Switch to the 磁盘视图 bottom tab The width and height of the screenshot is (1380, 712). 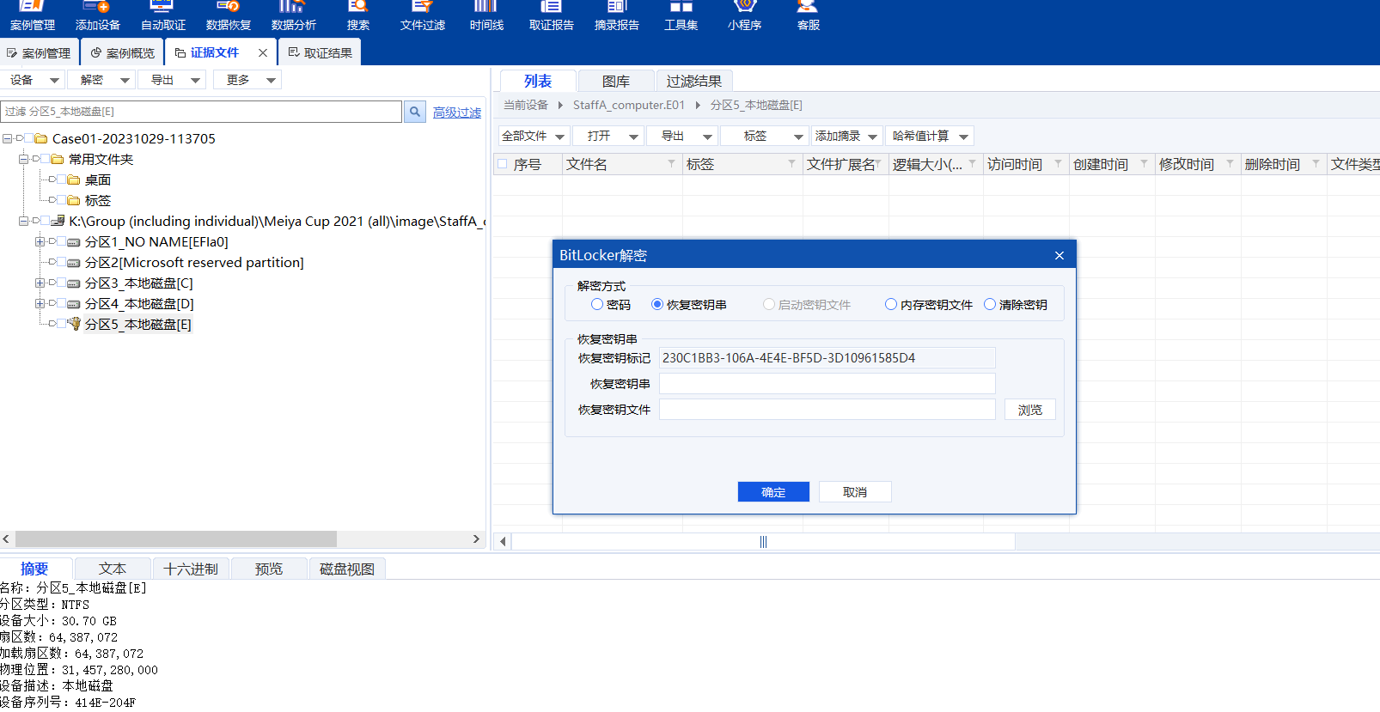tap(347, 569)
